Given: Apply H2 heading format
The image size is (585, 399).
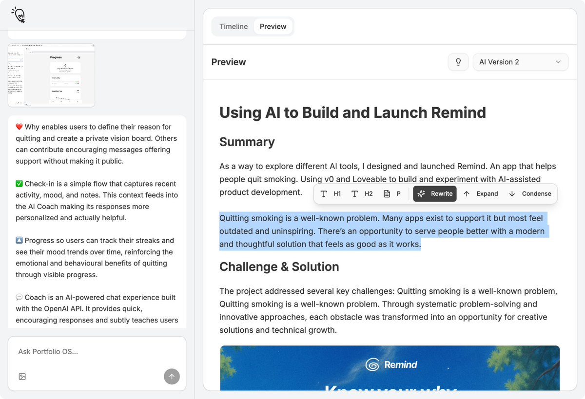Looking at the screenshot, I should (x=362, y=193).
